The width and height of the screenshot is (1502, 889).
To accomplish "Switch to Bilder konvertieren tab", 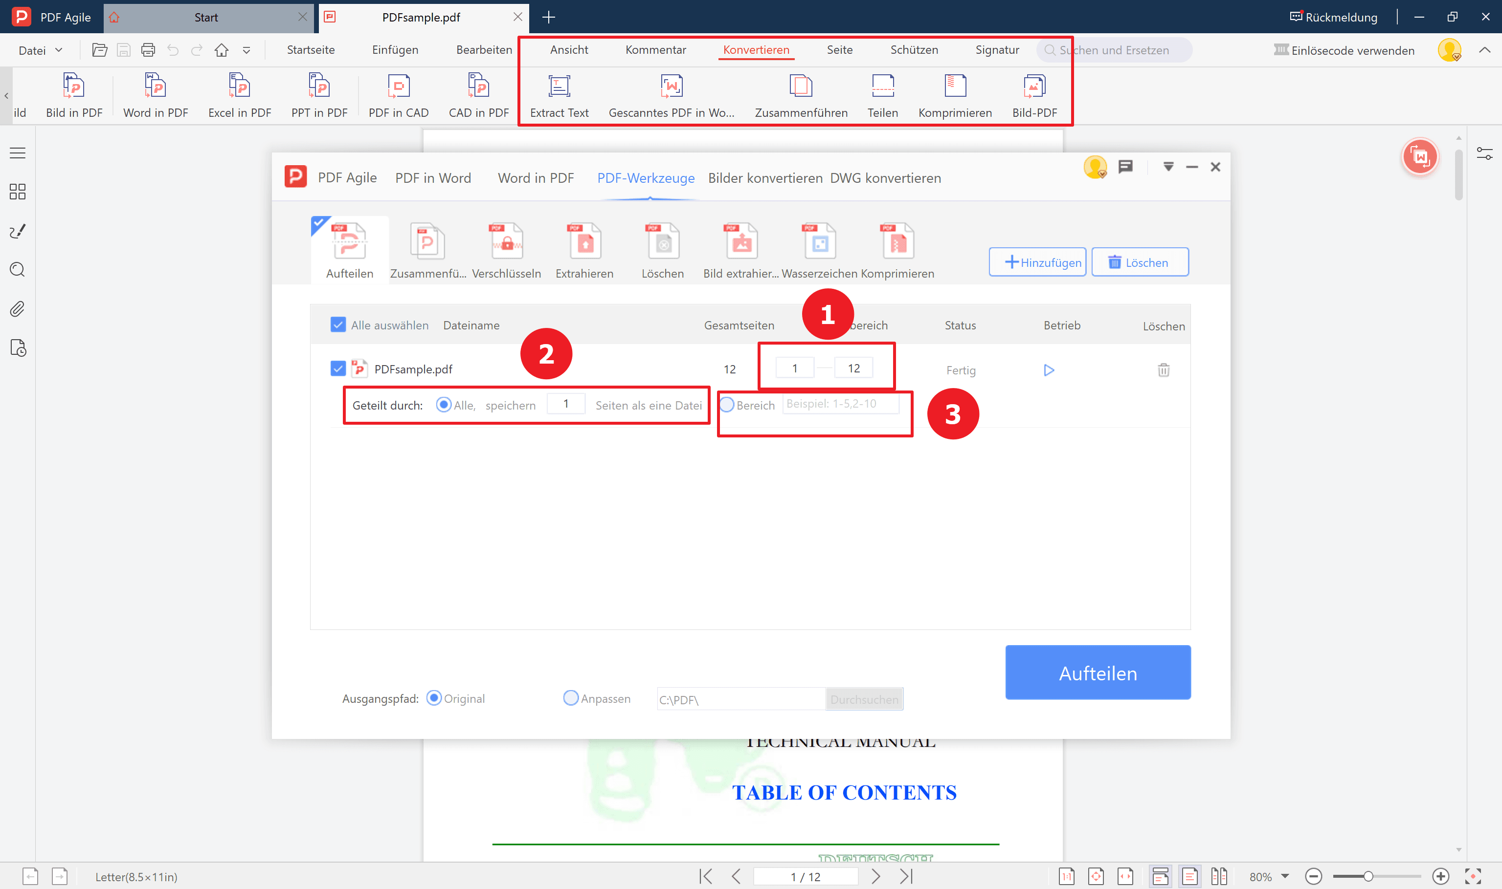I will (765, 178).
